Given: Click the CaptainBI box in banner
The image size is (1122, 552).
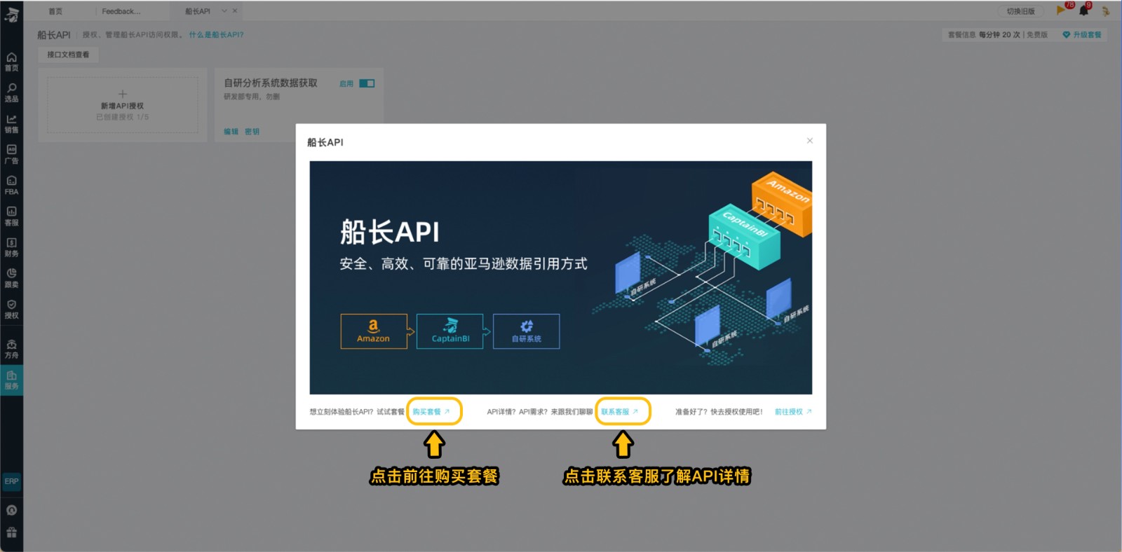Looking at the screenshot, I should point(450,331).
